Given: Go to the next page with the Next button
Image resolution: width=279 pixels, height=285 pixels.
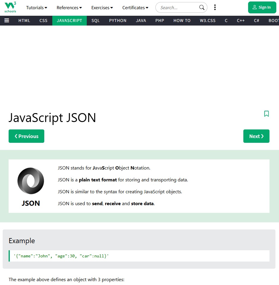Looking at the screenshot, I should [x=256, y=136].
